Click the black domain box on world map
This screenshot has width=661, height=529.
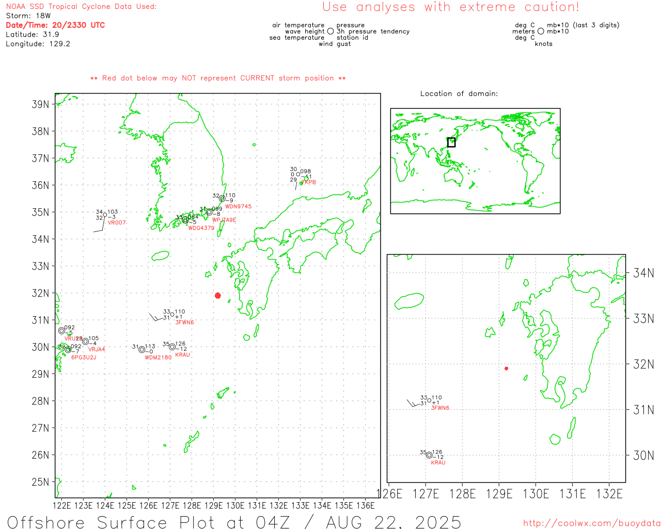(451, 142)
